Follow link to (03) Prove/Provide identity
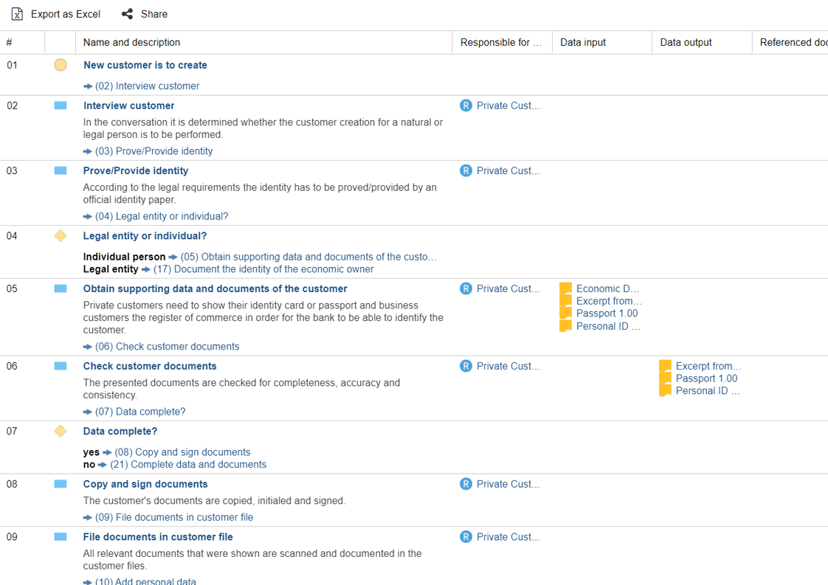The image size is (828, 585). pos(153,151)
